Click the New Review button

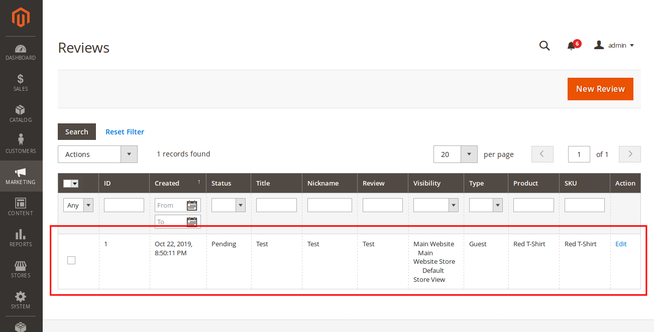[x=600, y=89]
